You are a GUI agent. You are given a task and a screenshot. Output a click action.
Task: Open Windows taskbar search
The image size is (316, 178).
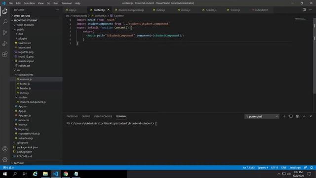[x=15, y=174]
